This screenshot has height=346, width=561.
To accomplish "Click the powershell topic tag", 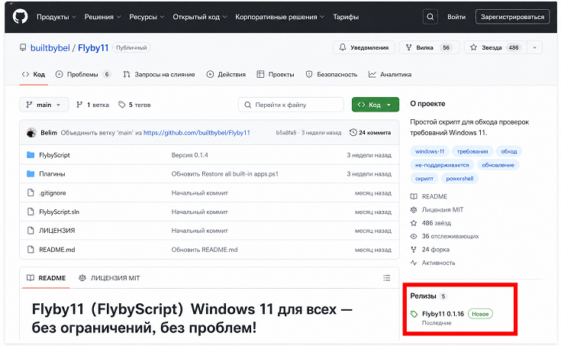I will tap(459, 179).
